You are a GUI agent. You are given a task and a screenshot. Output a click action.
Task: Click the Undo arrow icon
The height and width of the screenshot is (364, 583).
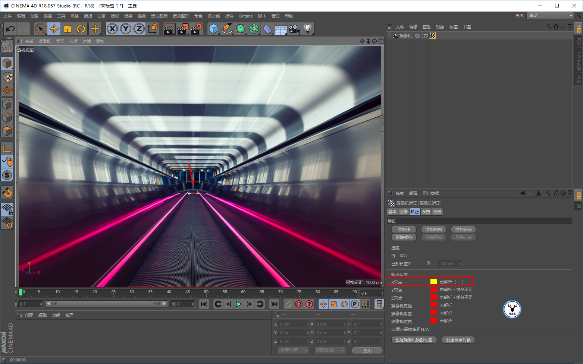(x=10, y=29)
